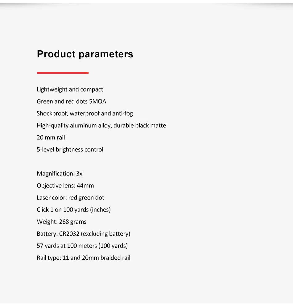Select the Magnification: 3x specification

click(x=60, y=174)
